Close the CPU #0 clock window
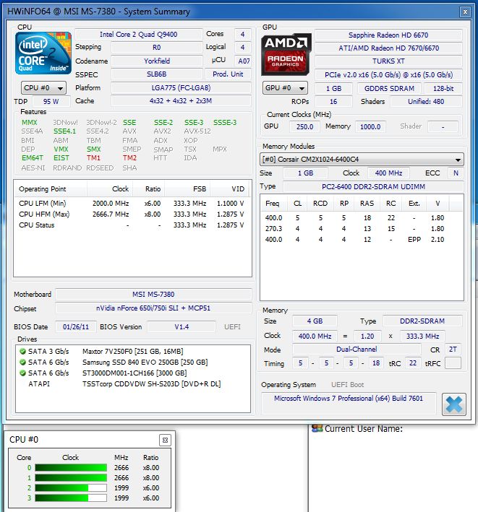 click(165, 441)
